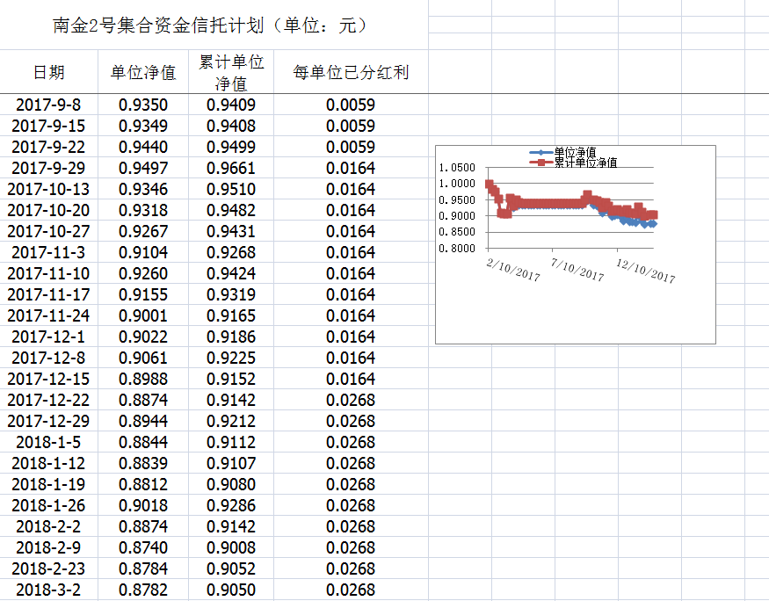
Task: Click the cell containing 0.9350
Action: [x=143, y=105]
